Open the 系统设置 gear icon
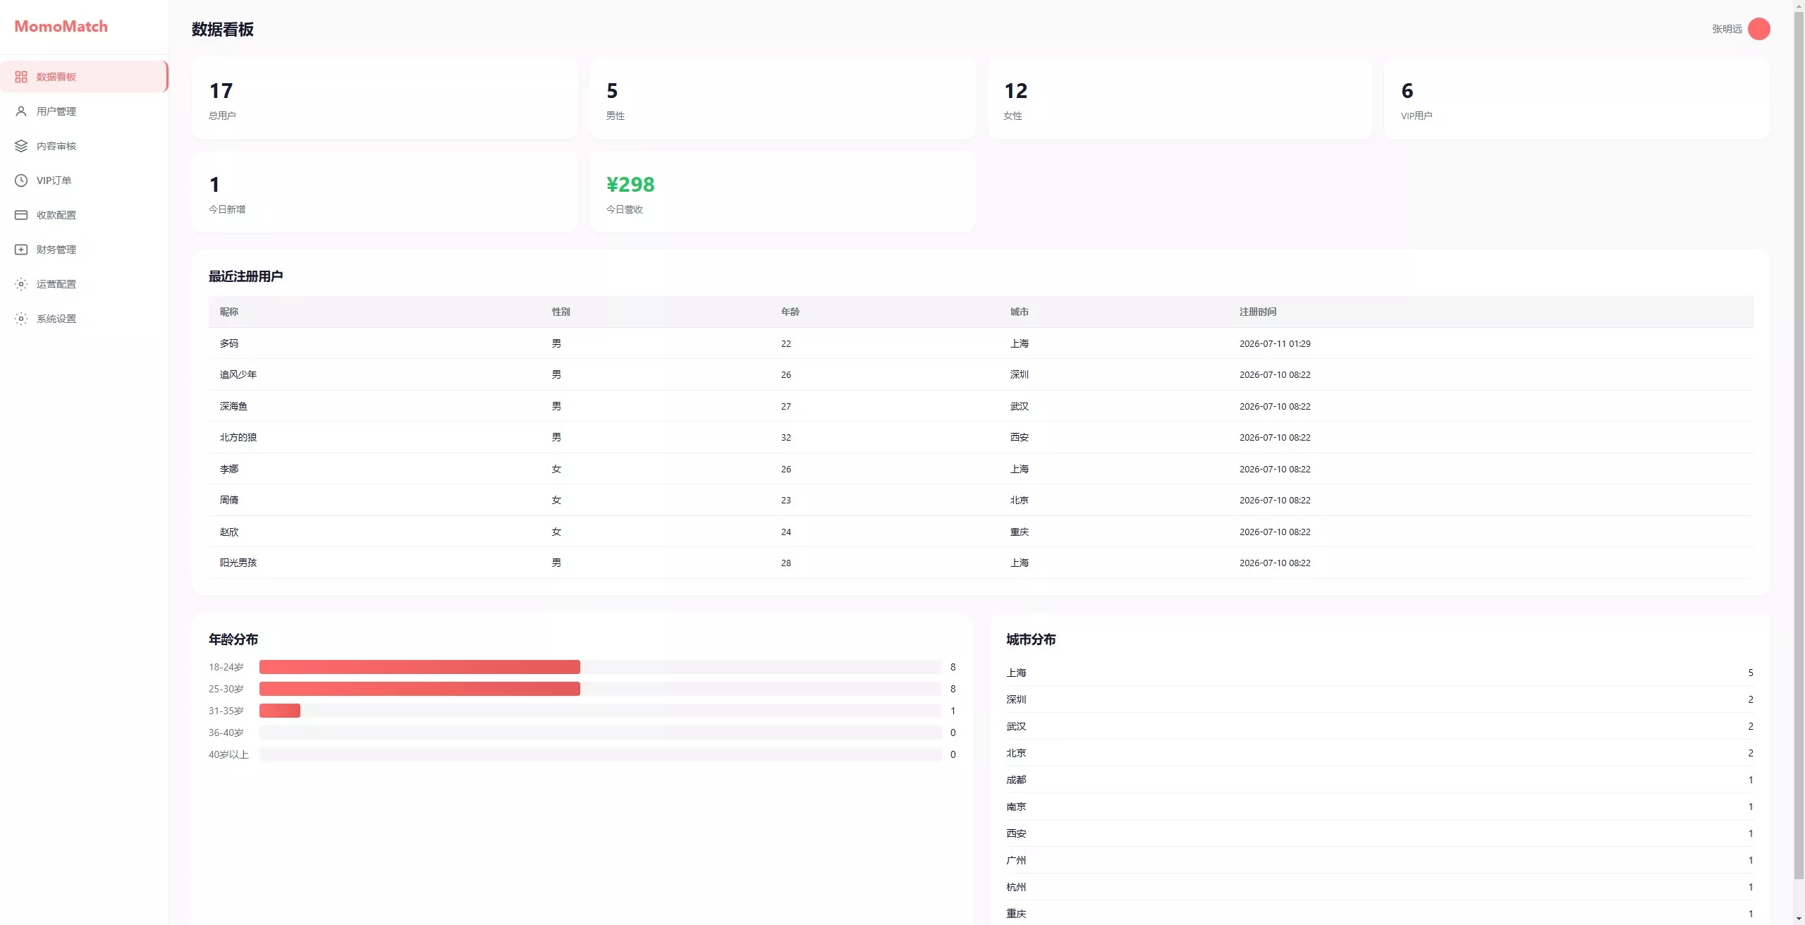Viewport: 1805px width, 925px height. tap(21, 319)
